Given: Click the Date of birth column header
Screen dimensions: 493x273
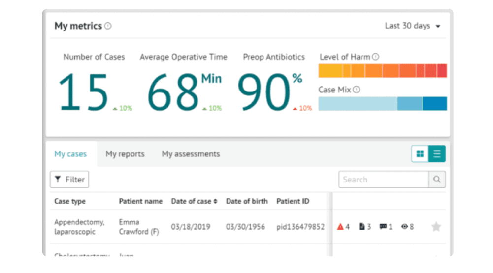Looking at the screenshot, I should tap(247, 201).
